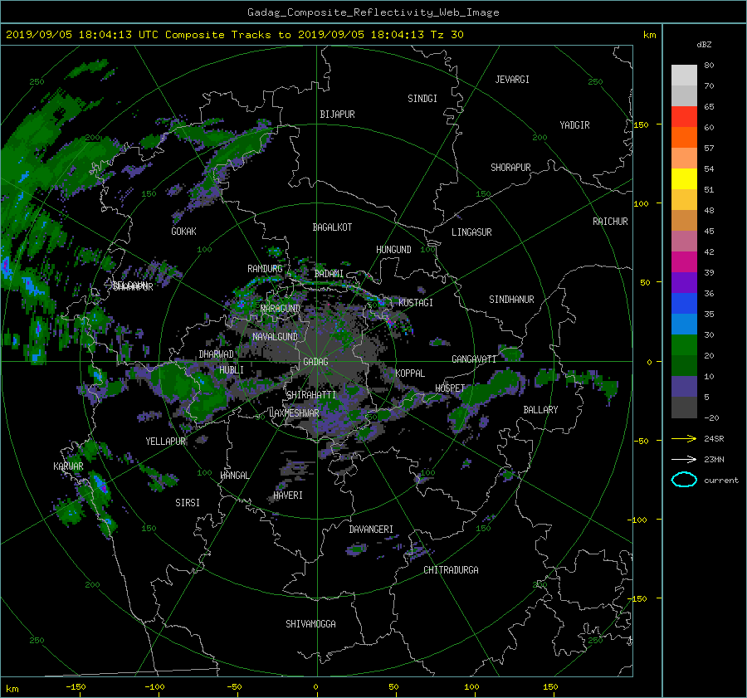Click the DHARWAD city label

point(217,354)
